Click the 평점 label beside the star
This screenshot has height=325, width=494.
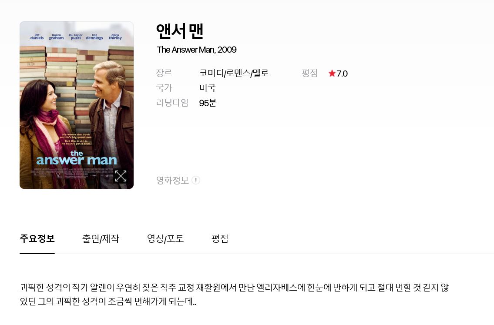click(310, 74)
